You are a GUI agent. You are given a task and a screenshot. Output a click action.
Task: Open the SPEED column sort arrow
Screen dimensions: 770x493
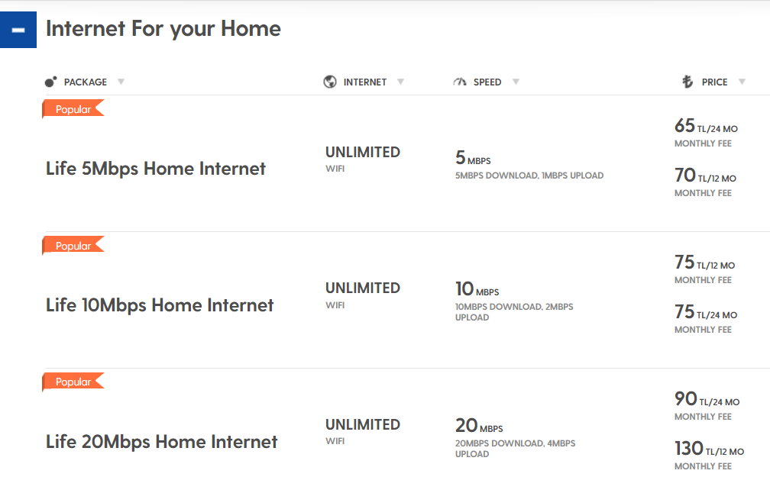(x=516, y=82)
